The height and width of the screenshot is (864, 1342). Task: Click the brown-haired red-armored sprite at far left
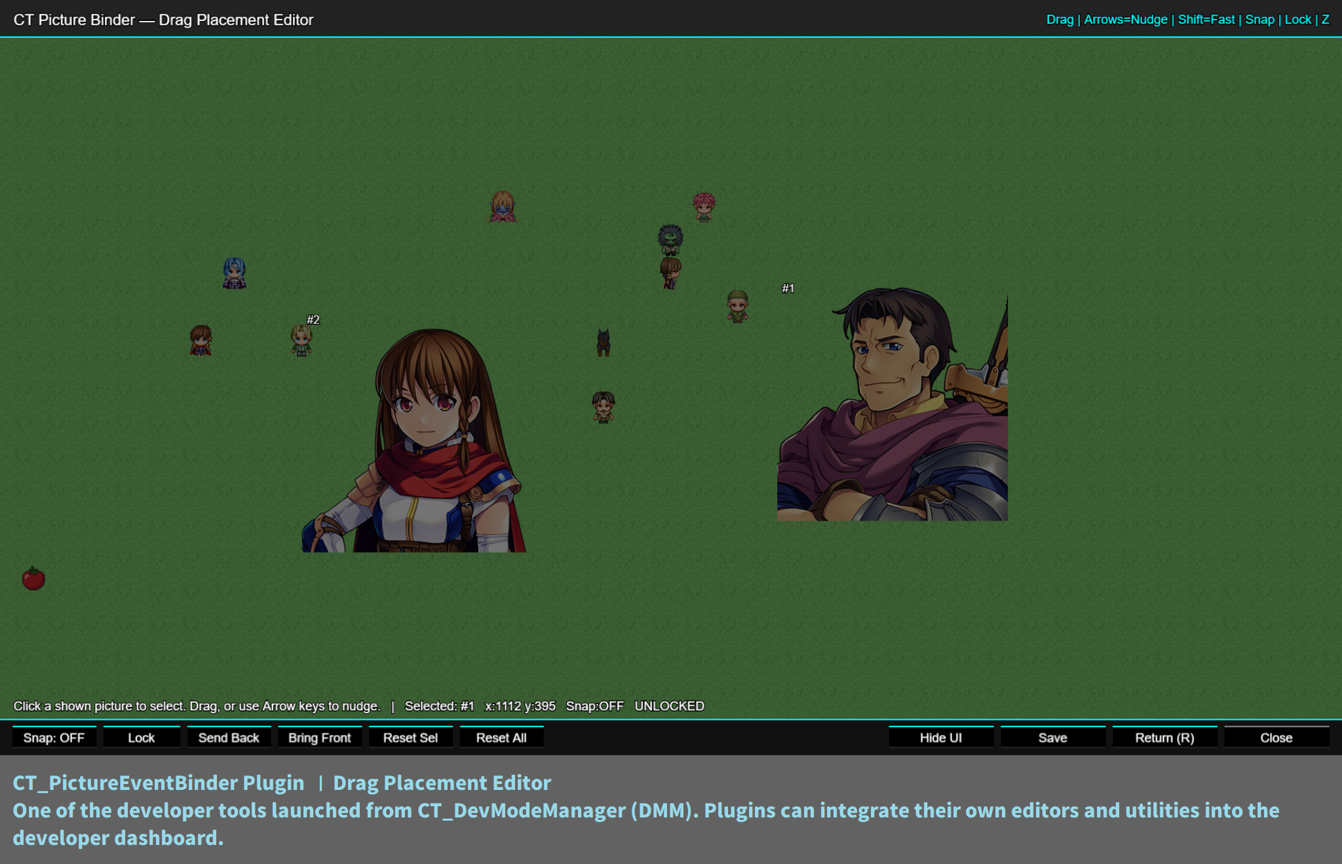pos(201,341)
